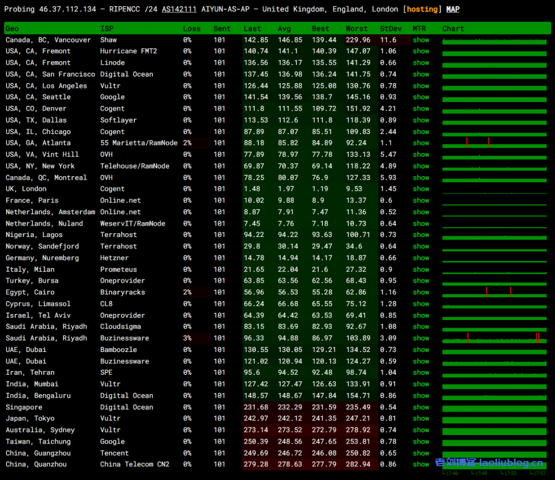Click the Loss column header
The height and width of the screenshot is (480, 555).
(x=191, y=29)
